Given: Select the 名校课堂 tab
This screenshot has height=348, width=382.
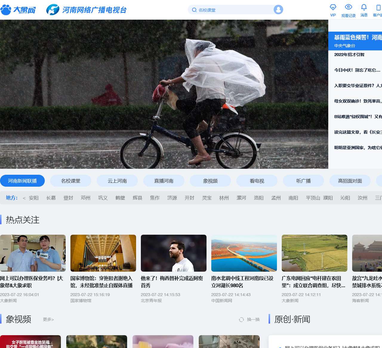Looking at the screenshot, I should [71, 181].
